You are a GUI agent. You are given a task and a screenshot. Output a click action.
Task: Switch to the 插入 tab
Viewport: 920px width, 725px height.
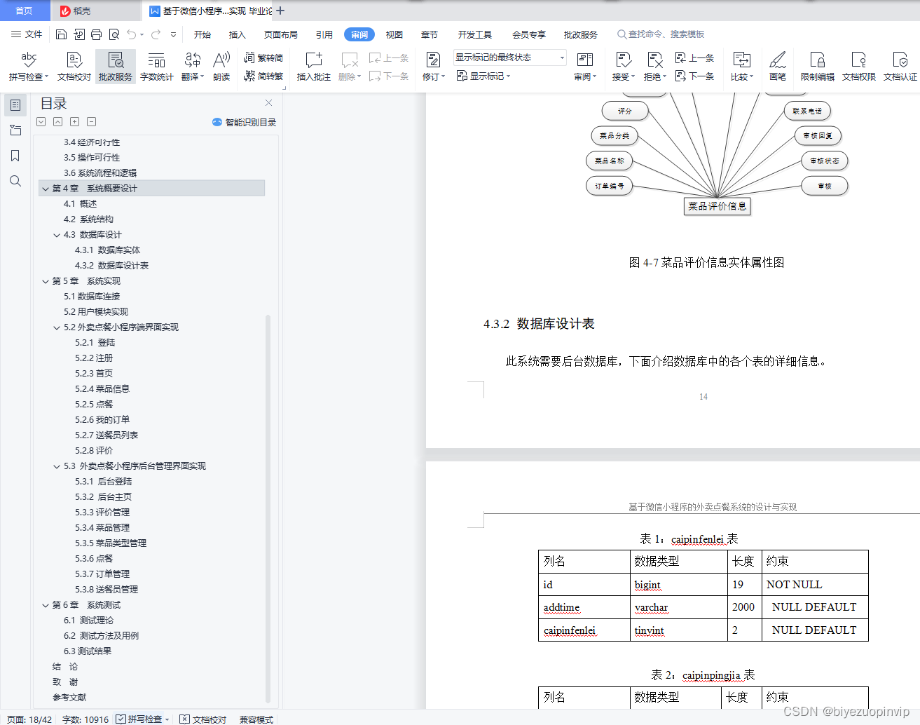238,34
